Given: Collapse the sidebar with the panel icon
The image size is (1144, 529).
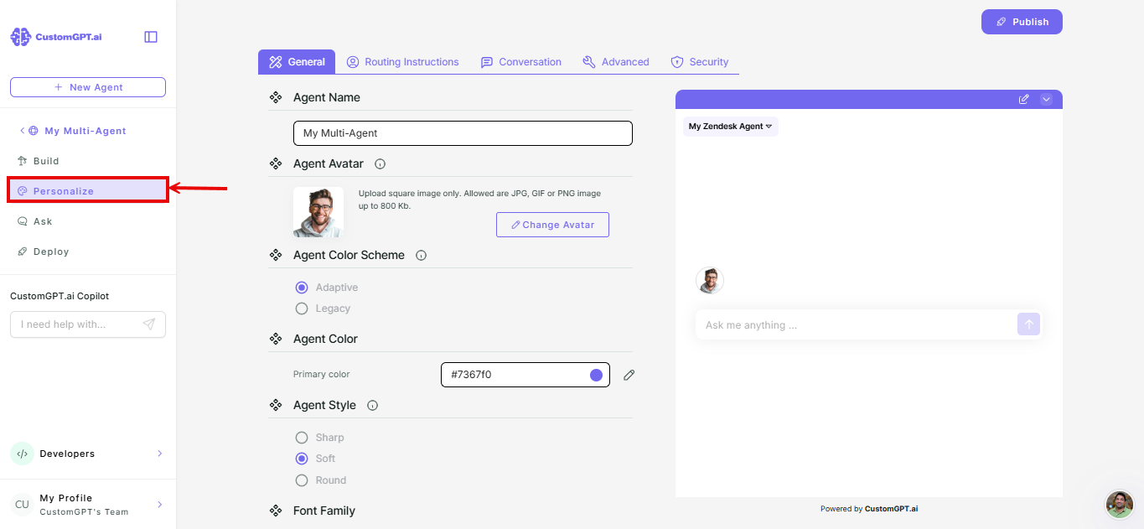Looking at the screenshot, I should pyautogui.click(x=151, y=37).
